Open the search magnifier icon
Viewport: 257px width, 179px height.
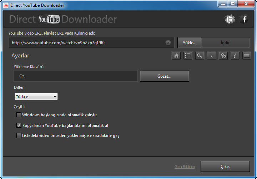[x=200, y=56]
